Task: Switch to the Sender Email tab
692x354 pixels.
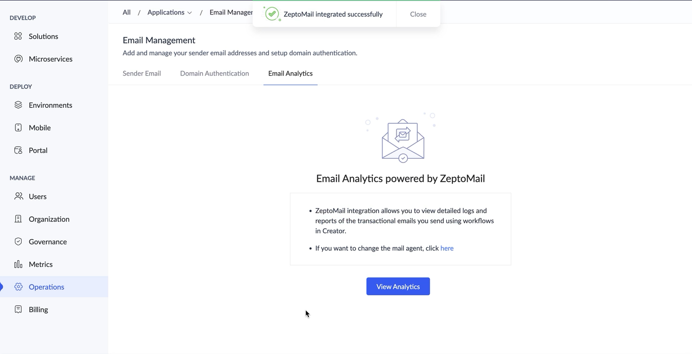Action: (141, 73)
